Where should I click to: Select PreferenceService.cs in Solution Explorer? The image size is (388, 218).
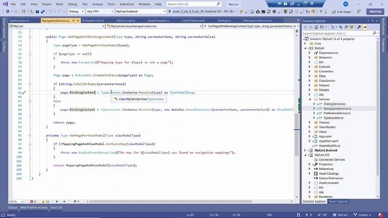[x=337, y=113]
